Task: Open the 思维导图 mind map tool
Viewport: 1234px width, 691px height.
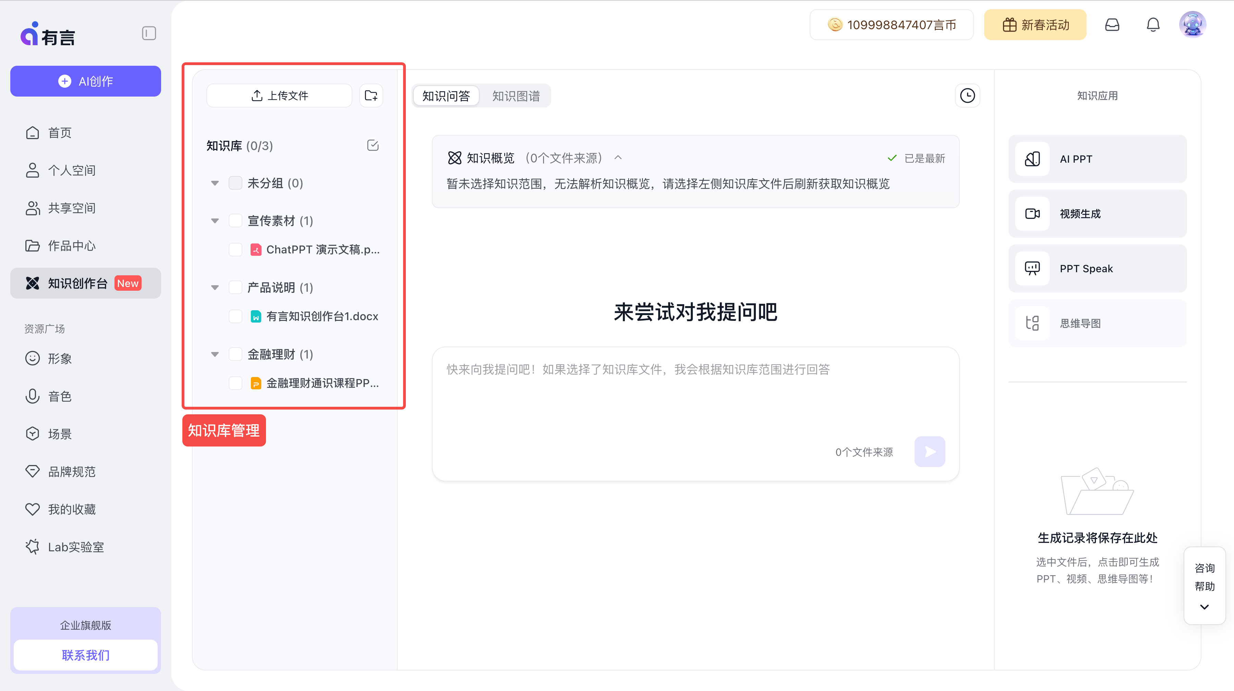Action: tap(1097, 323)
